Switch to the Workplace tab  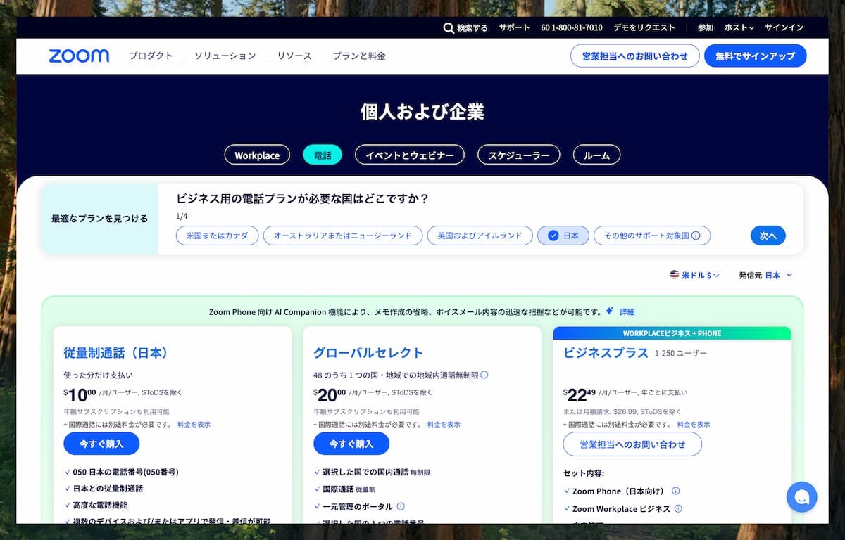[x=257, y=155]
